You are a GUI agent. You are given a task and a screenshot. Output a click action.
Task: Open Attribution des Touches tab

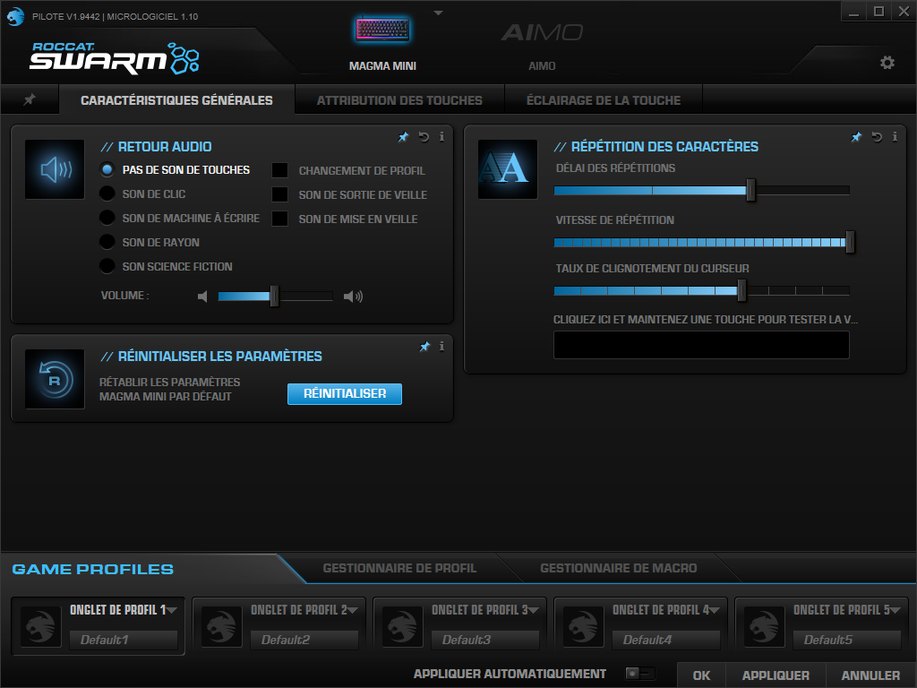[399, 100]
